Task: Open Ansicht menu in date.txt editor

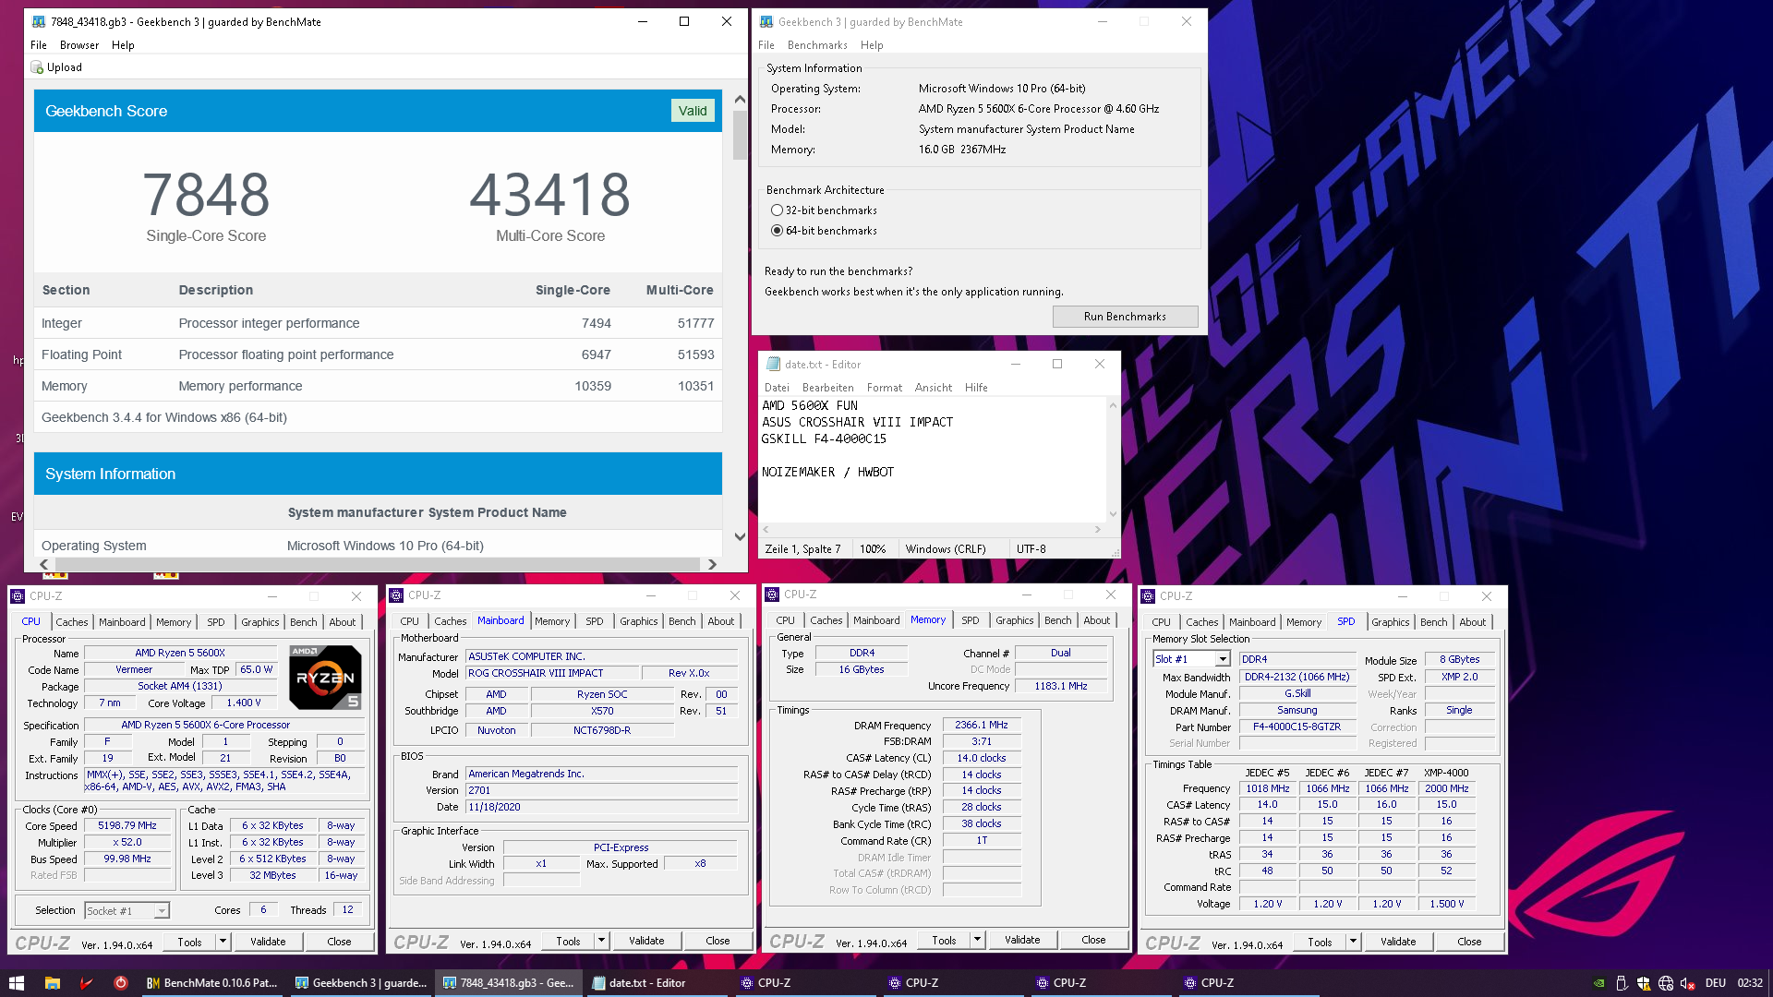Action: (x=934, y=388)
